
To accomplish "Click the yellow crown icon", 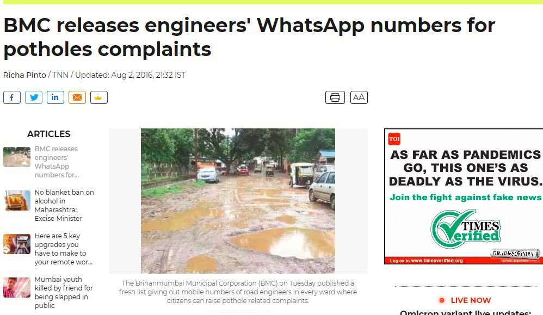I will (99, 97).
